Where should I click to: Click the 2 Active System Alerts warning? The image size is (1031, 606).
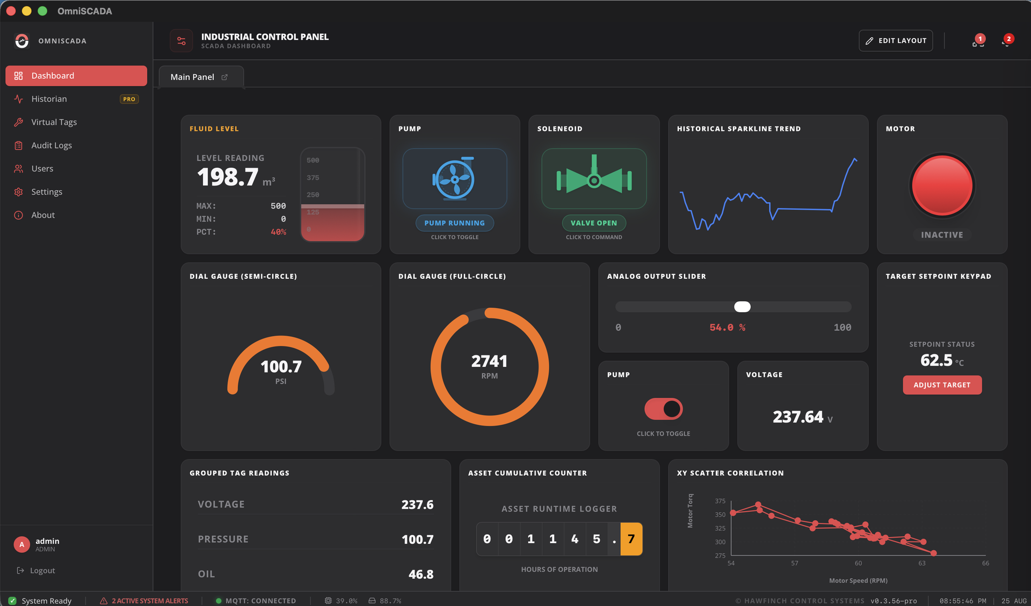click(x=144, y=601)
